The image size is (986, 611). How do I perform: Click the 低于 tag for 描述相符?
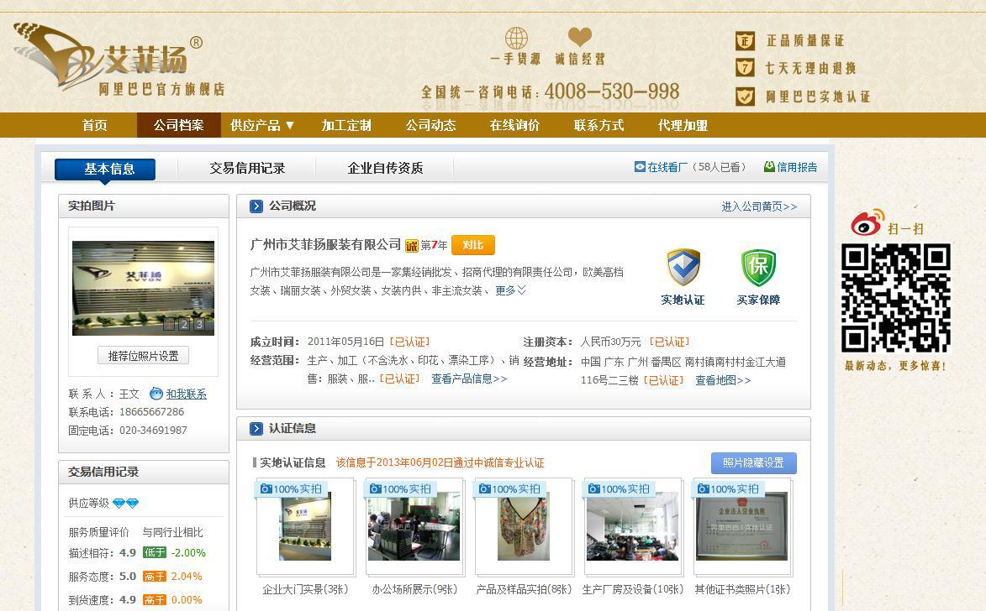click(x=154, y=552)
